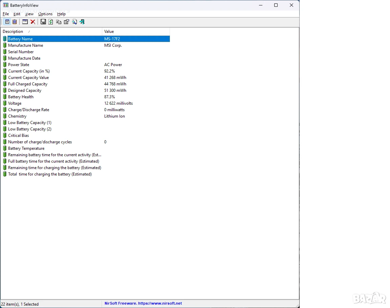Click battery icon beside Voltage
Image resolution: width=390 pixels, height=308 pixels.
tap(5, 103)
